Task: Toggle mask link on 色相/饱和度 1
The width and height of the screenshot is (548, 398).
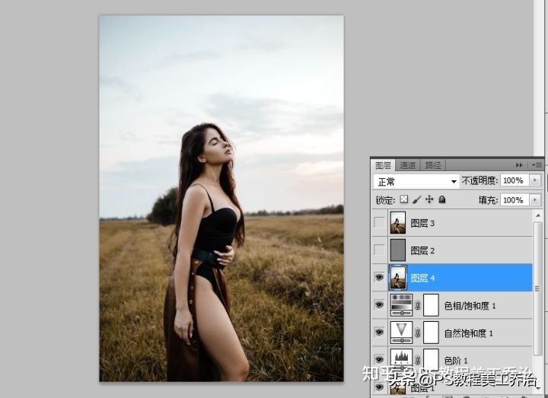Action: [417, 305]
